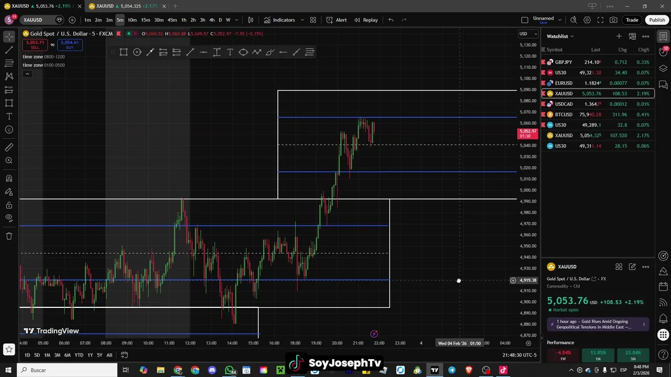Click the Alert button
The height and width of the screenshot is (377, 671).
point(336,20)
